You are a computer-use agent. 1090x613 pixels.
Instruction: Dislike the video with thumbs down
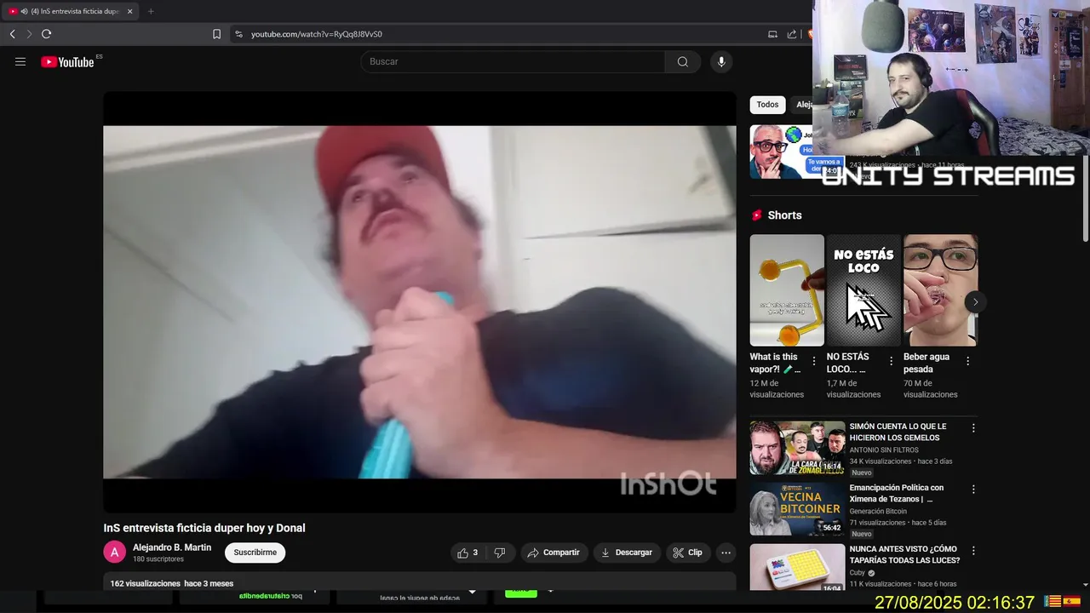click(500, 553)
